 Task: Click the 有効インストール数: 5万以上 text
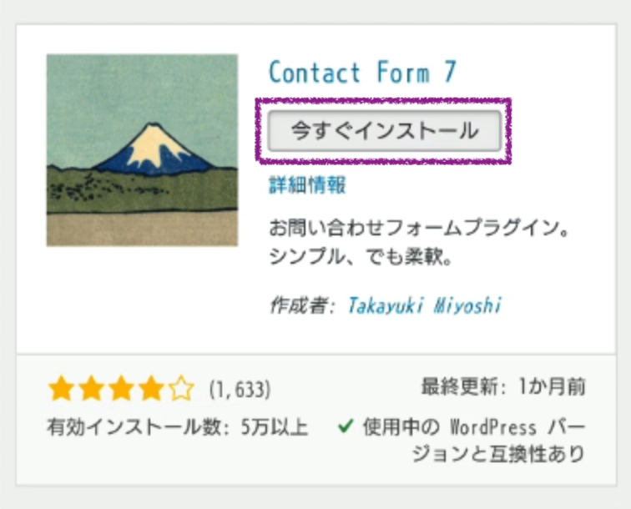[x=178, y=428]
